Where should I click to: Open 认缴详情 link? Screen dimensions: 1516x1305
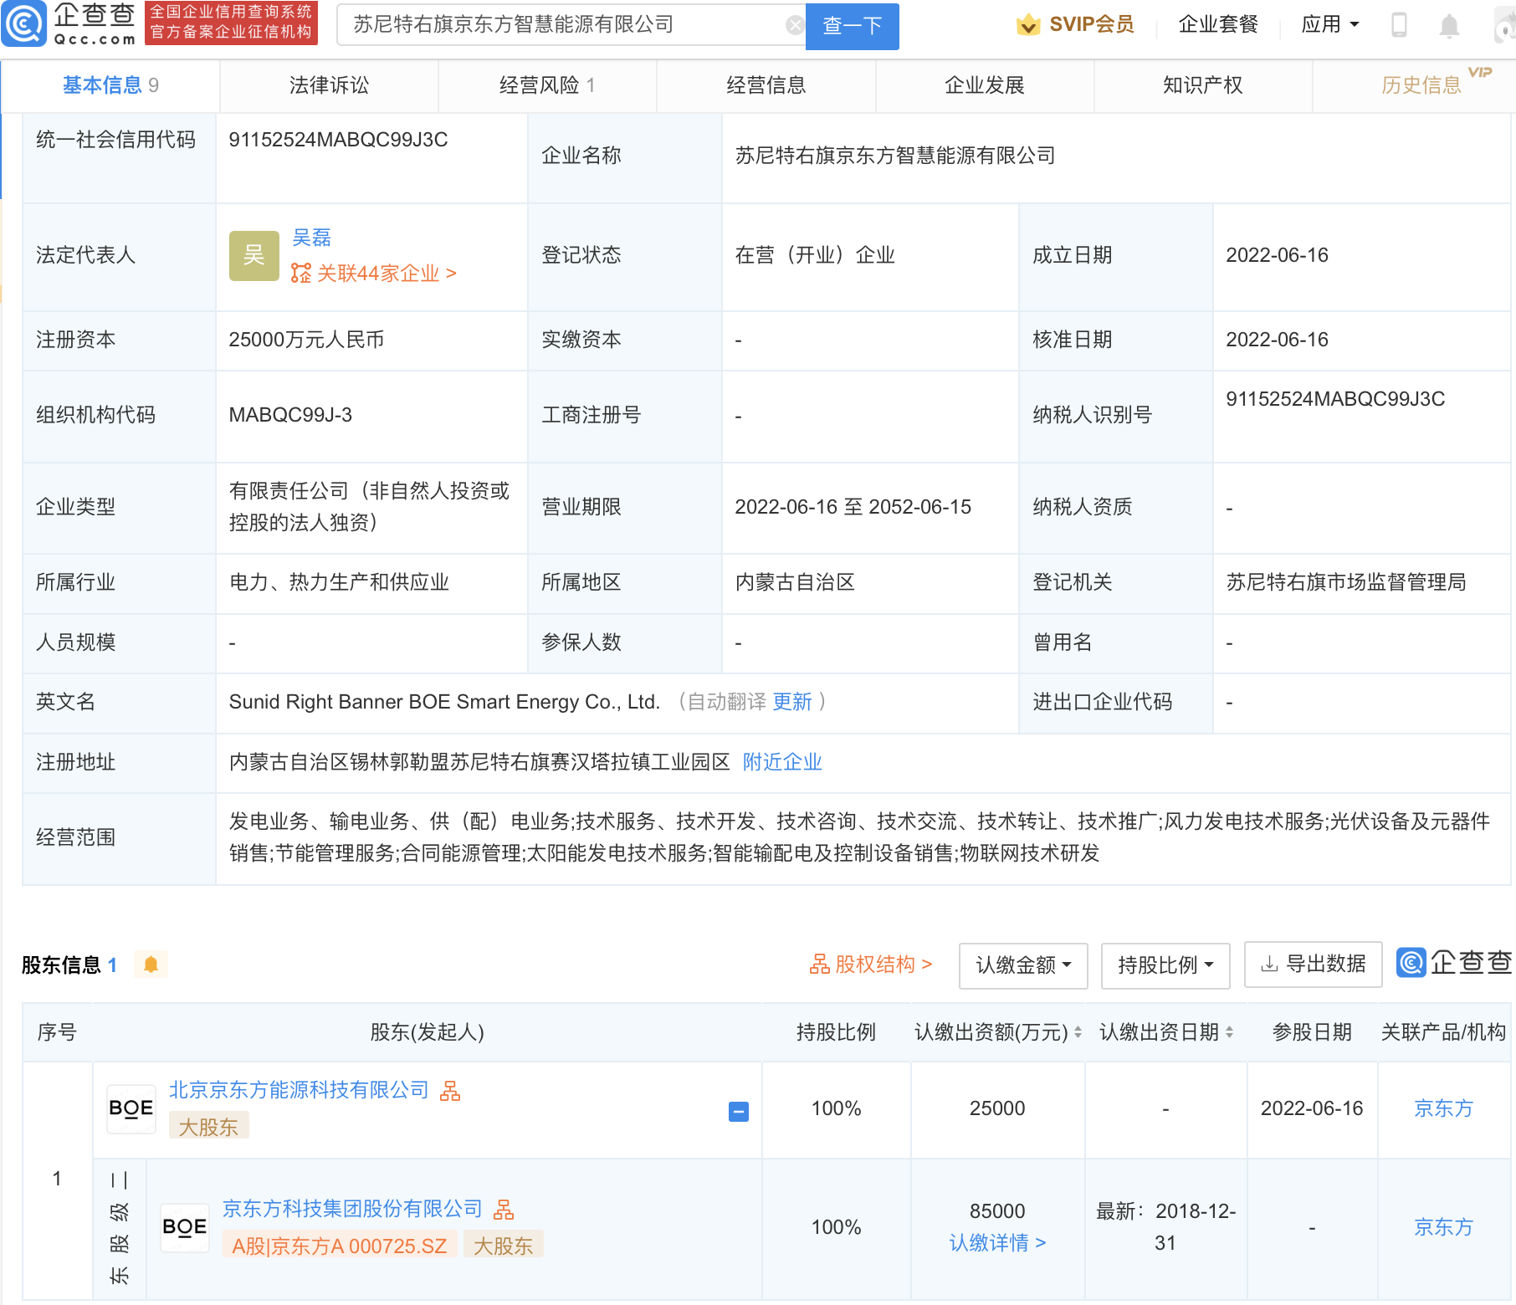tap(997, 1243)
